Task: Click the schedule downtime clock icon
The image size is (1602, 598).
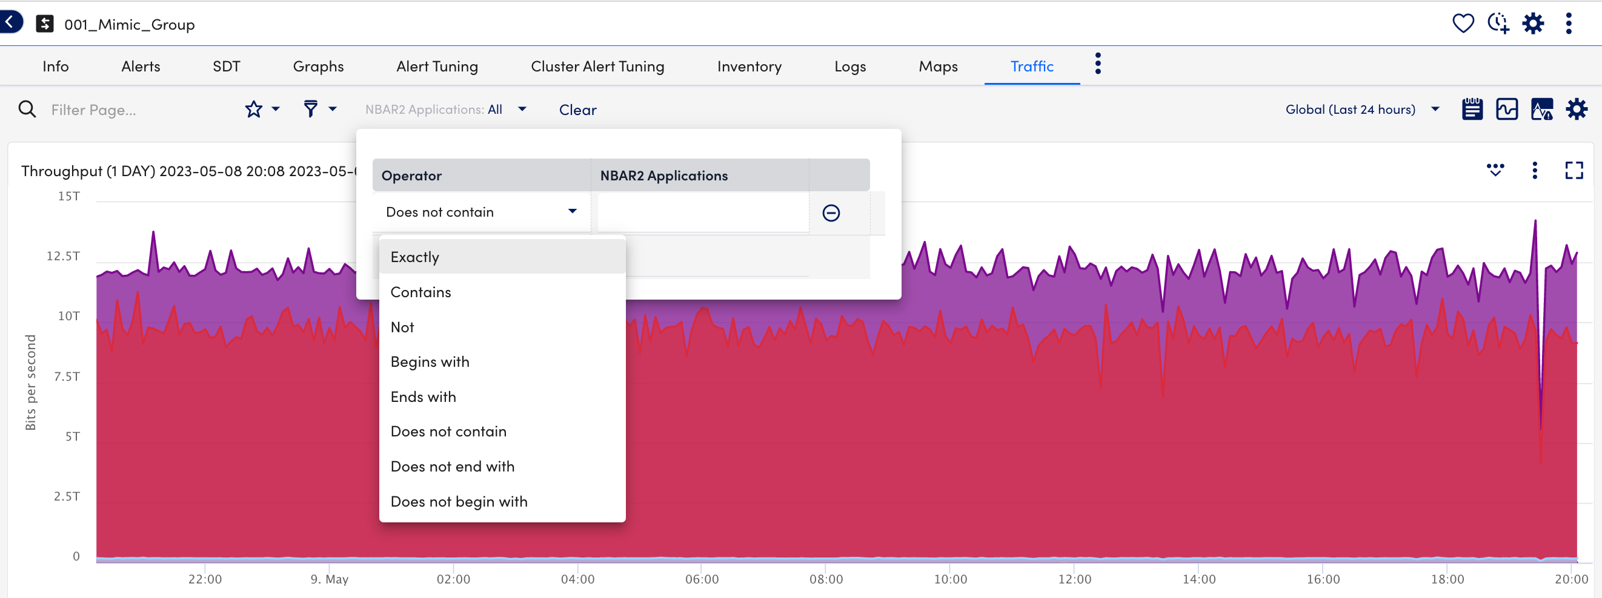Action: point(1498,24)
